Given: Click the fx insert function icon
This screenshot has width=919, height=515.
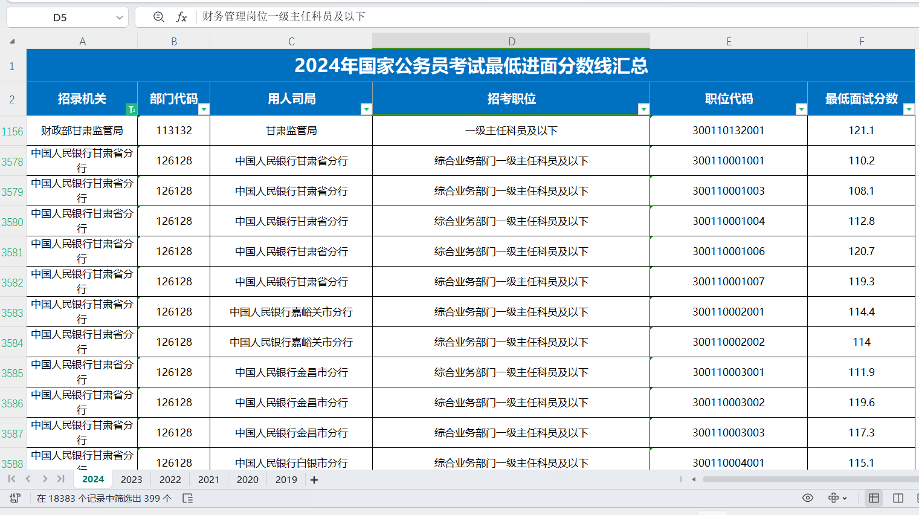Looking at the screenshot, I should 181,17.
